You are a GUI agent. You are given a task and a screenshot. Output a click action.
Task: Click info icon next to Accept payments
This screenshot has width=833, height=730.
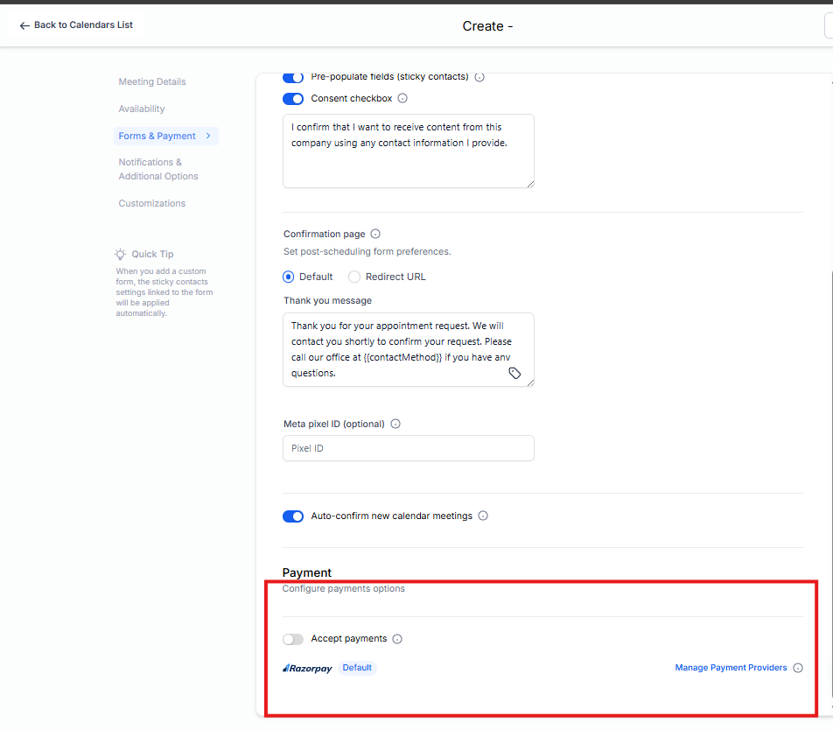point(397,639)
